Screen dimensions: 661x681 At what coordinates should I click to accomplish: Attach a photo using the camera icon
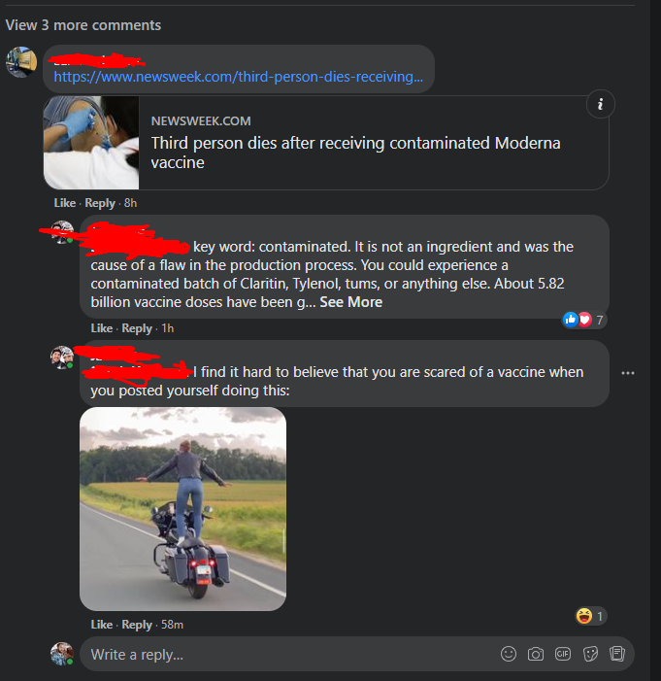(536, 654)
